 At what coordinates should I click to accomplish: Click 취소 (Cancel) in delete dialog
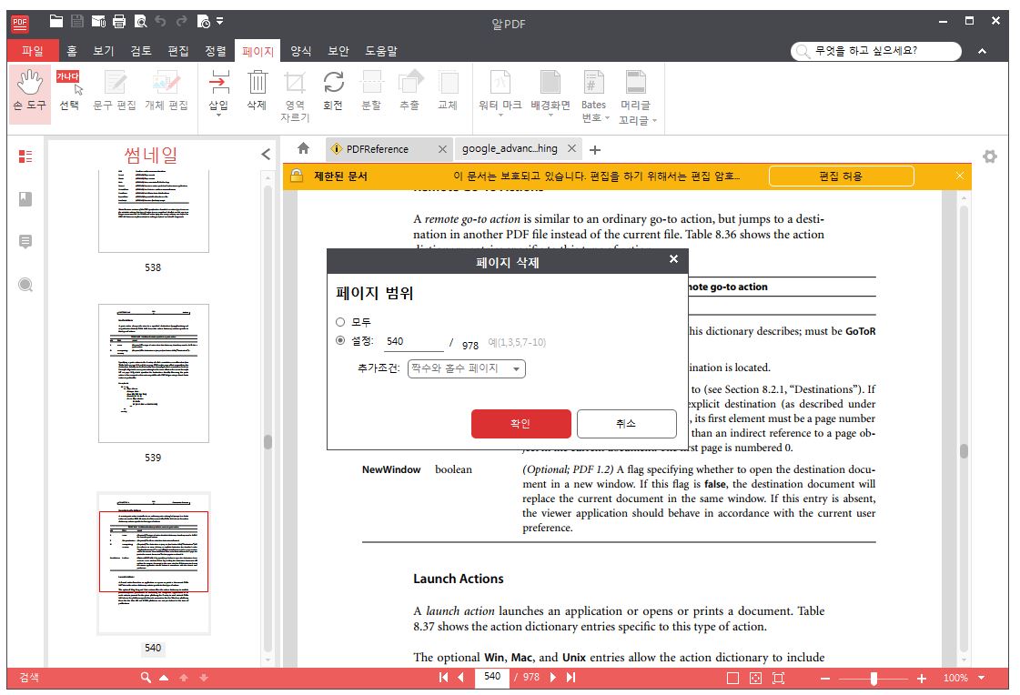click(x=626, y=424)
